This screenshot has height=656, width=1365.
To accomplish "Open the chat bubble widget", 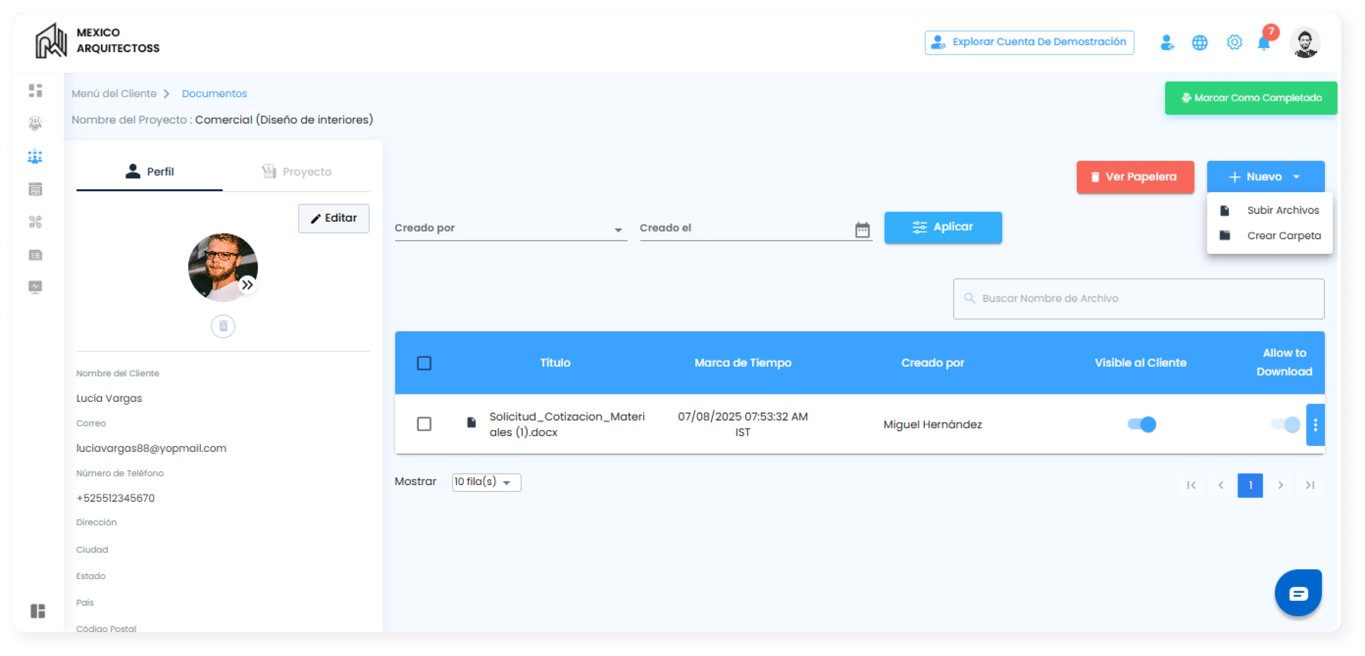I will pos(1298,593).
